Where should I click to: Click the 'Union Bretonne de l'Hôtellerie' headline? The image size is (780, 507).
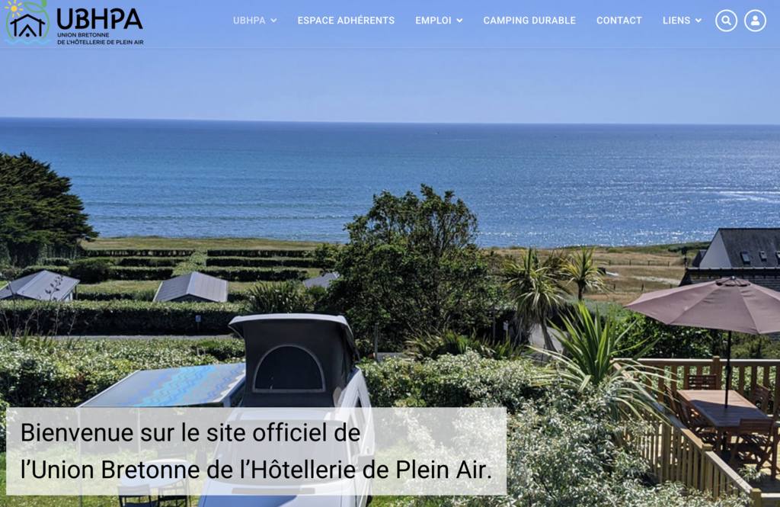click(x=256, y=470)
